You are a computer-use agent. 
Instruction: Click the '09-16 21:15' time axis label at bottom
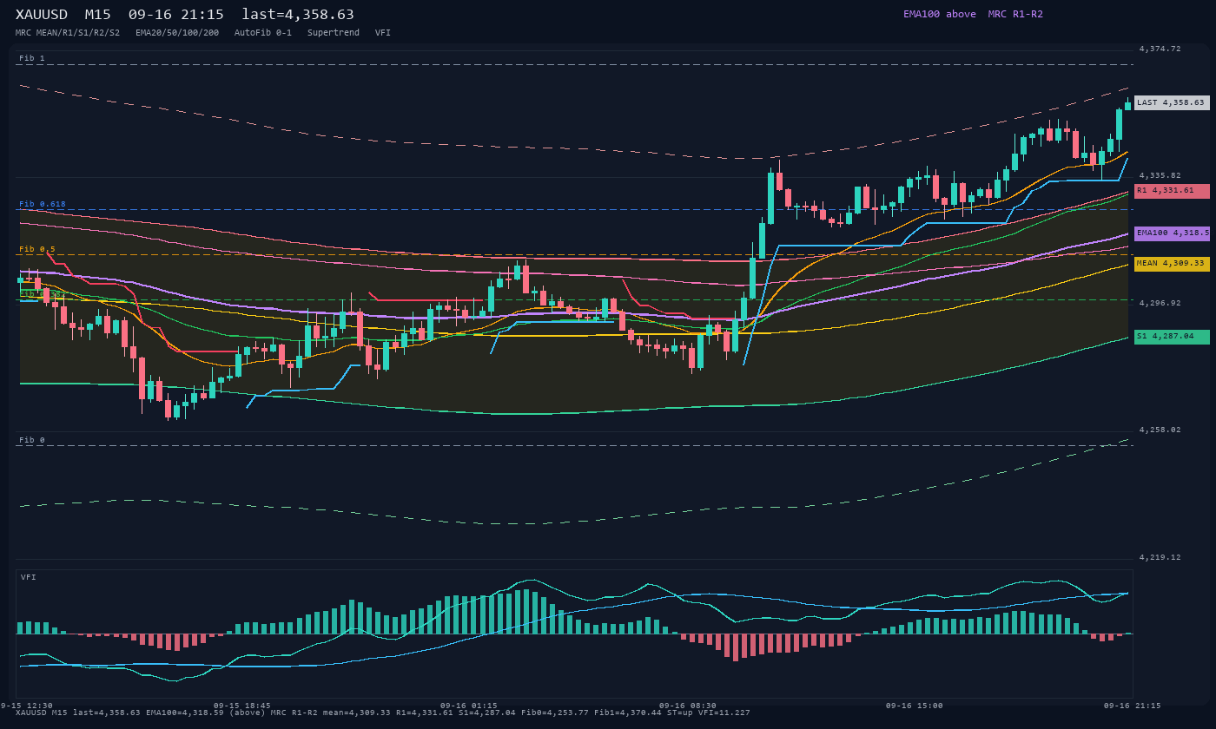1133,706
